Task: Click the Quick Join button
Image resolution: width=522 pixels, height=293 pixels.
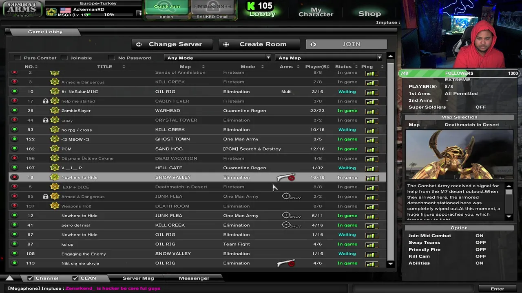Action: click(166, 7)
